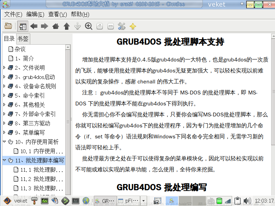This screenshot has height=206, width=275.
Task: Switch to the 目录 tab
Action: (x=9, y=38)
